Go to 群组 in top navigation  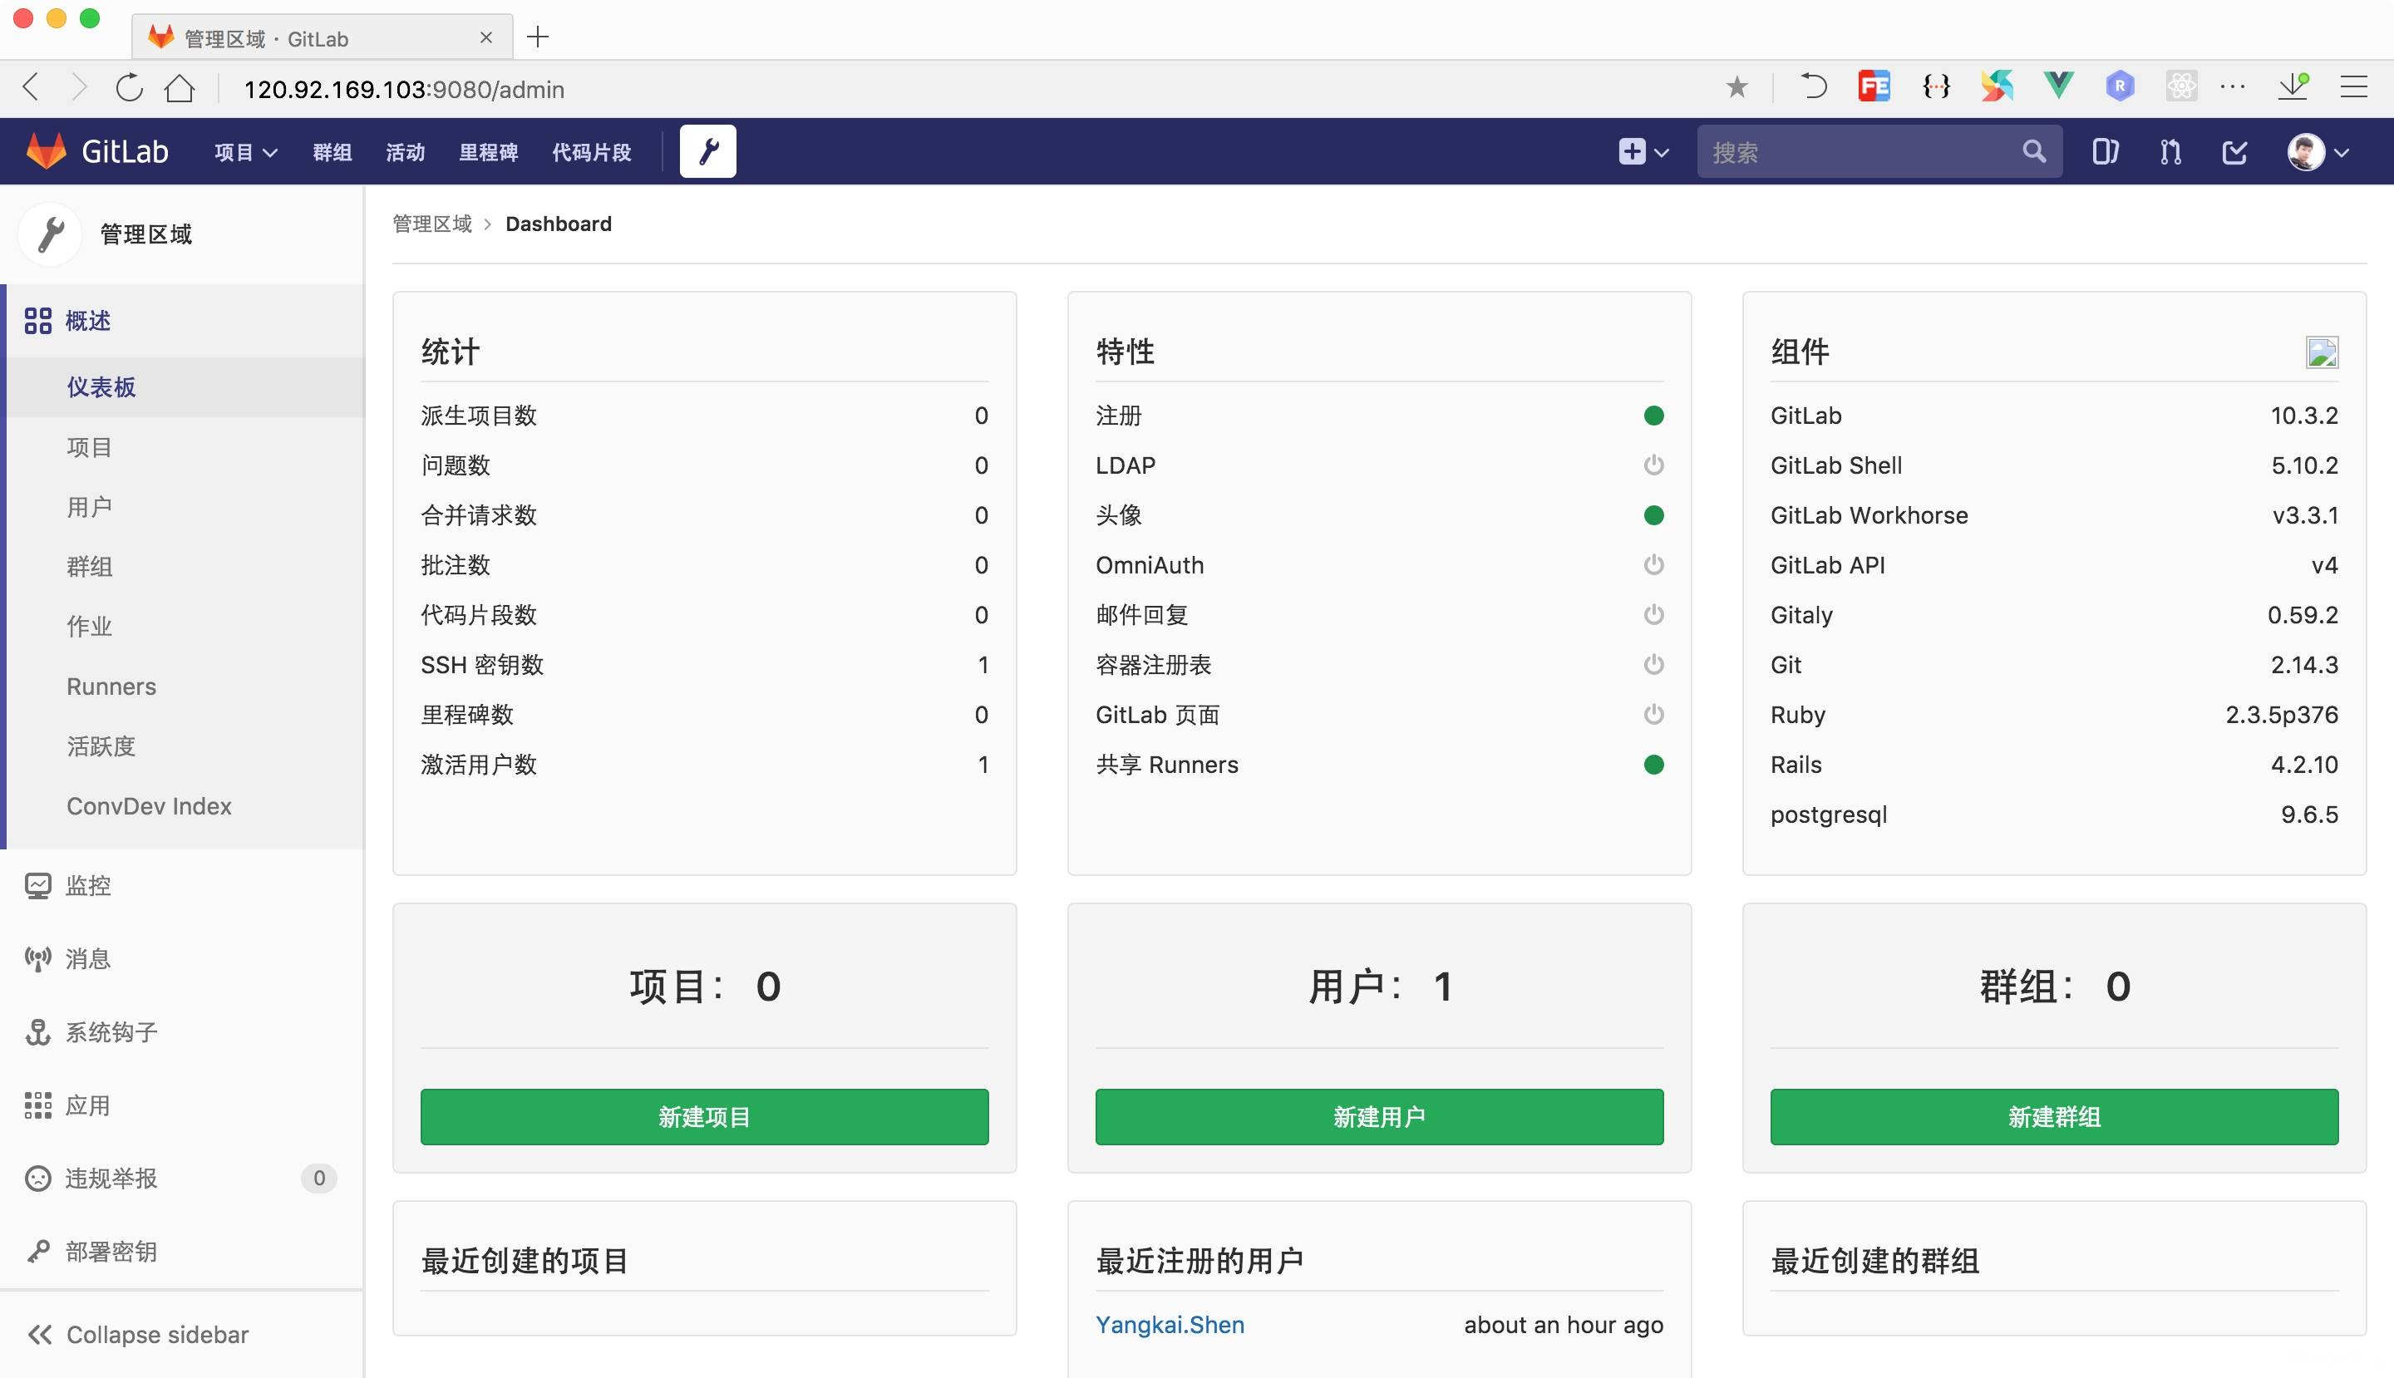tap(332, 152)
